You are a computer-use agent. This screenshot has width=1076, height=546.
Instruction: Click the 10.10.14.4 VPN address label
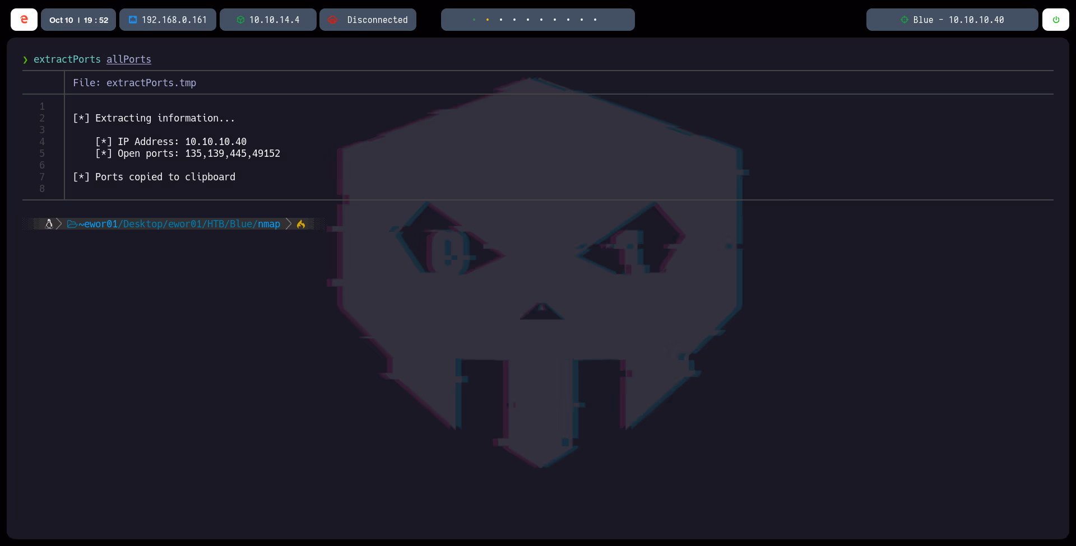(x=274, y=20)
